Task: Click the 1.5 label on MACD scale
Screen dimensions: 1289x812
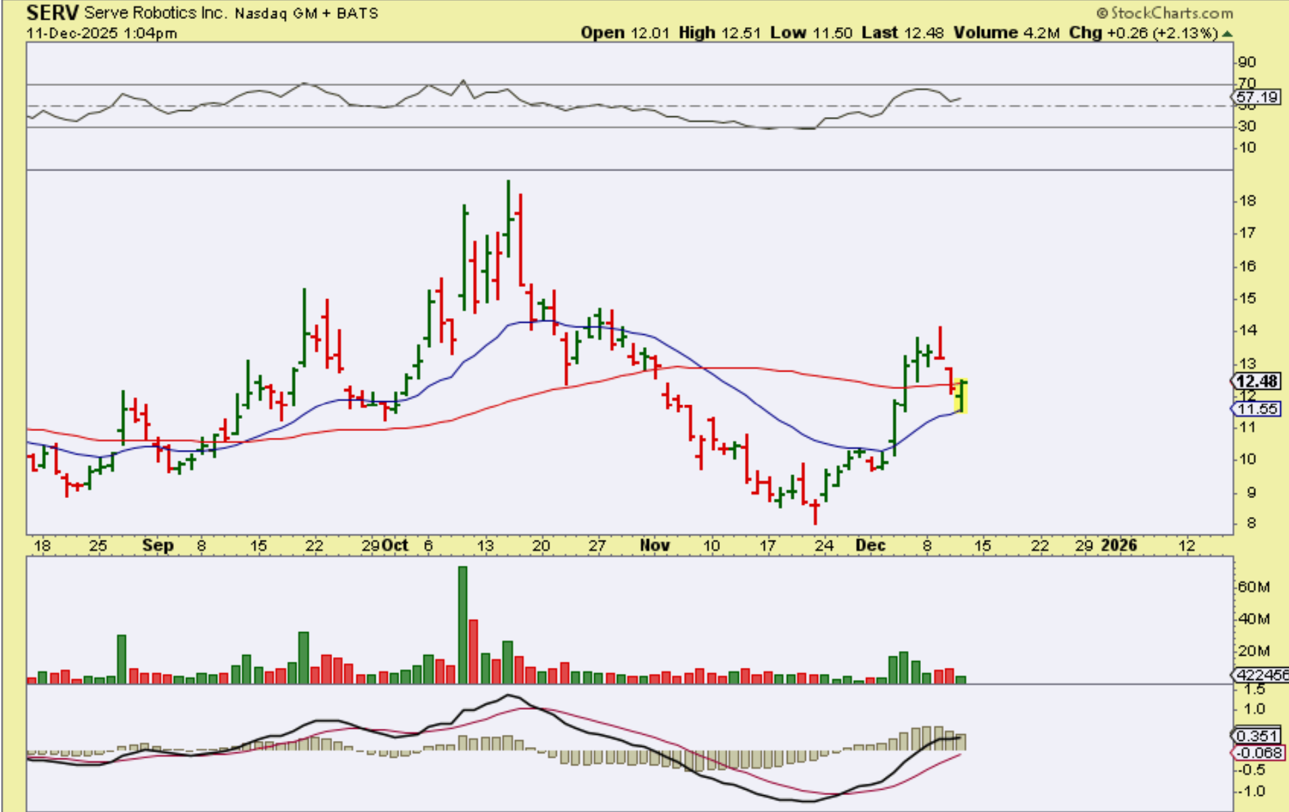Action: [1254, 690]
